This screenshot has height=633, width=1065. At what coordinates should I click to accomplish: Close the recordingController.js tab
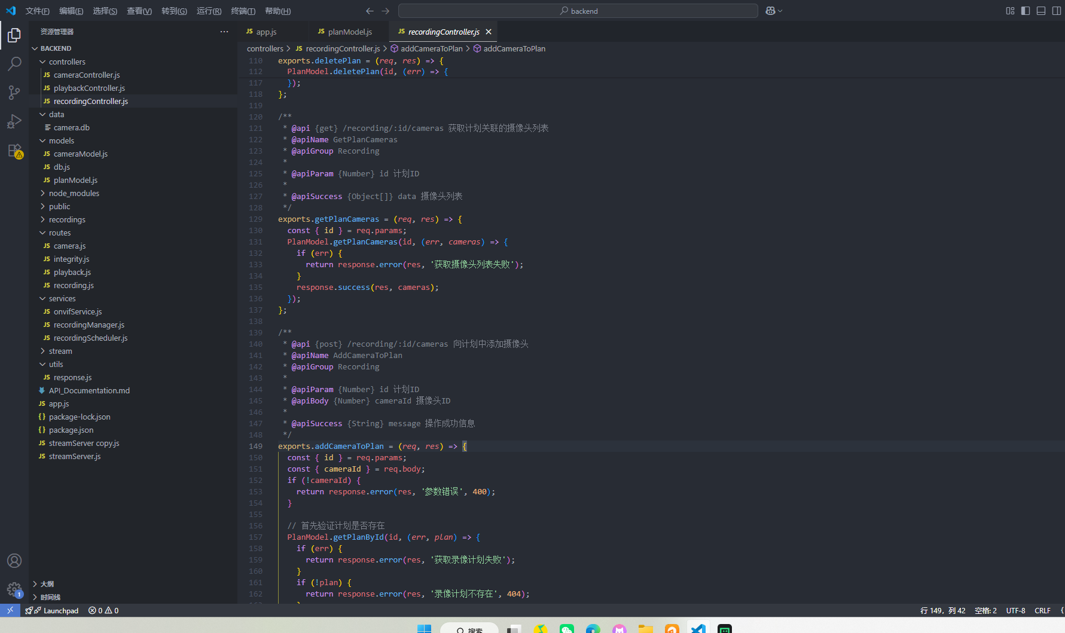[489, 32]
